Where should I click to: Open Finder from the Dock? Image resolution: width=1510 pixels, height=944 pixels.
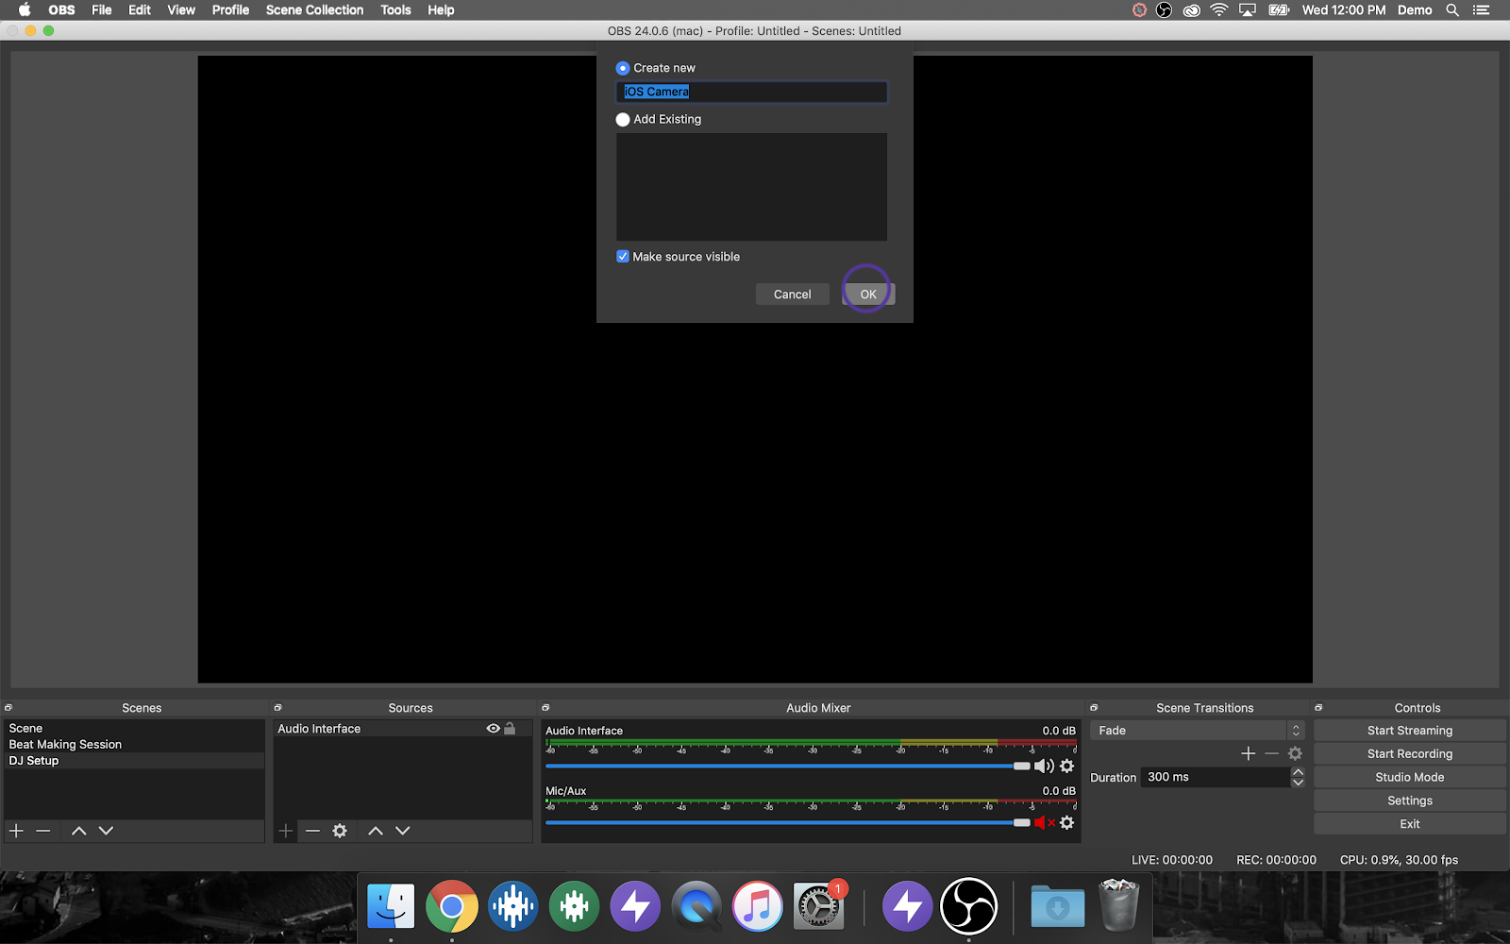click(391, 906)
